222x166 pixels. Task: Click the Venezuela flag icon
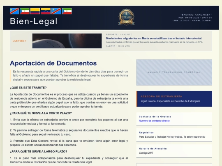coord(46,11)
